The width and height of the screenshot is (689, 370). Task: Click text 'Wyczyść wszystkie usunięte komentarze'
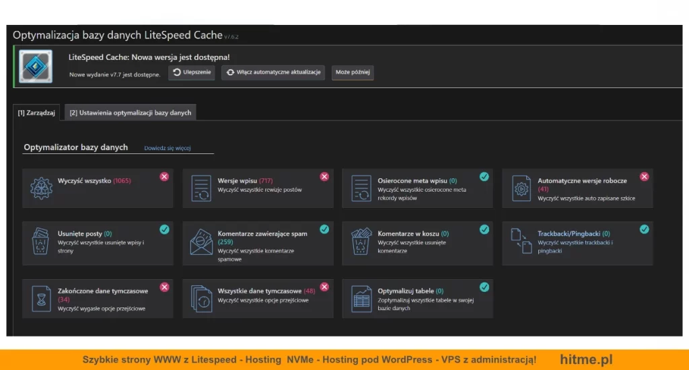coord(412,246)
